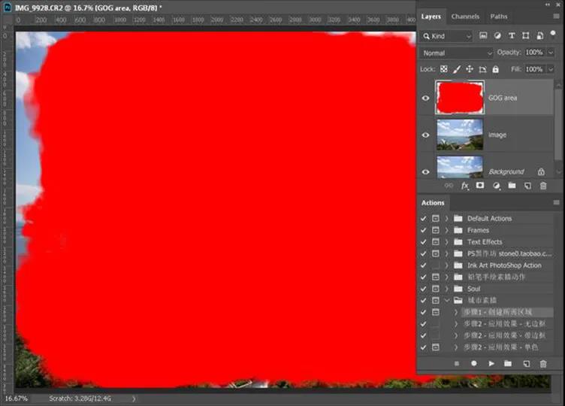Screen dimensions: 565x406
Task: Create a new layer group
Action: coord(512,186)
